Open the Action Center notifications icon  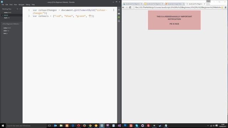click(217, 126)
